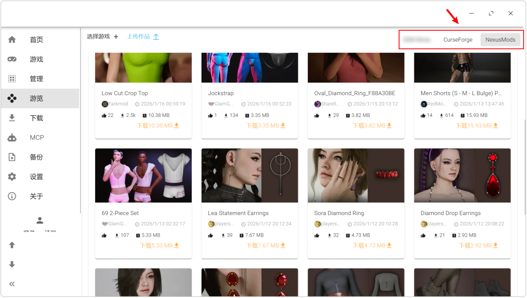Click the plus icon next to 选择游戏

click(x=116, y=37)
